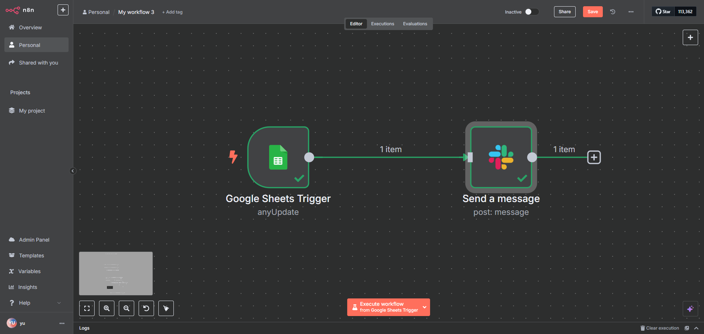Select Personal in the sidebar
The image size is (704, 334).
[36, 45]
